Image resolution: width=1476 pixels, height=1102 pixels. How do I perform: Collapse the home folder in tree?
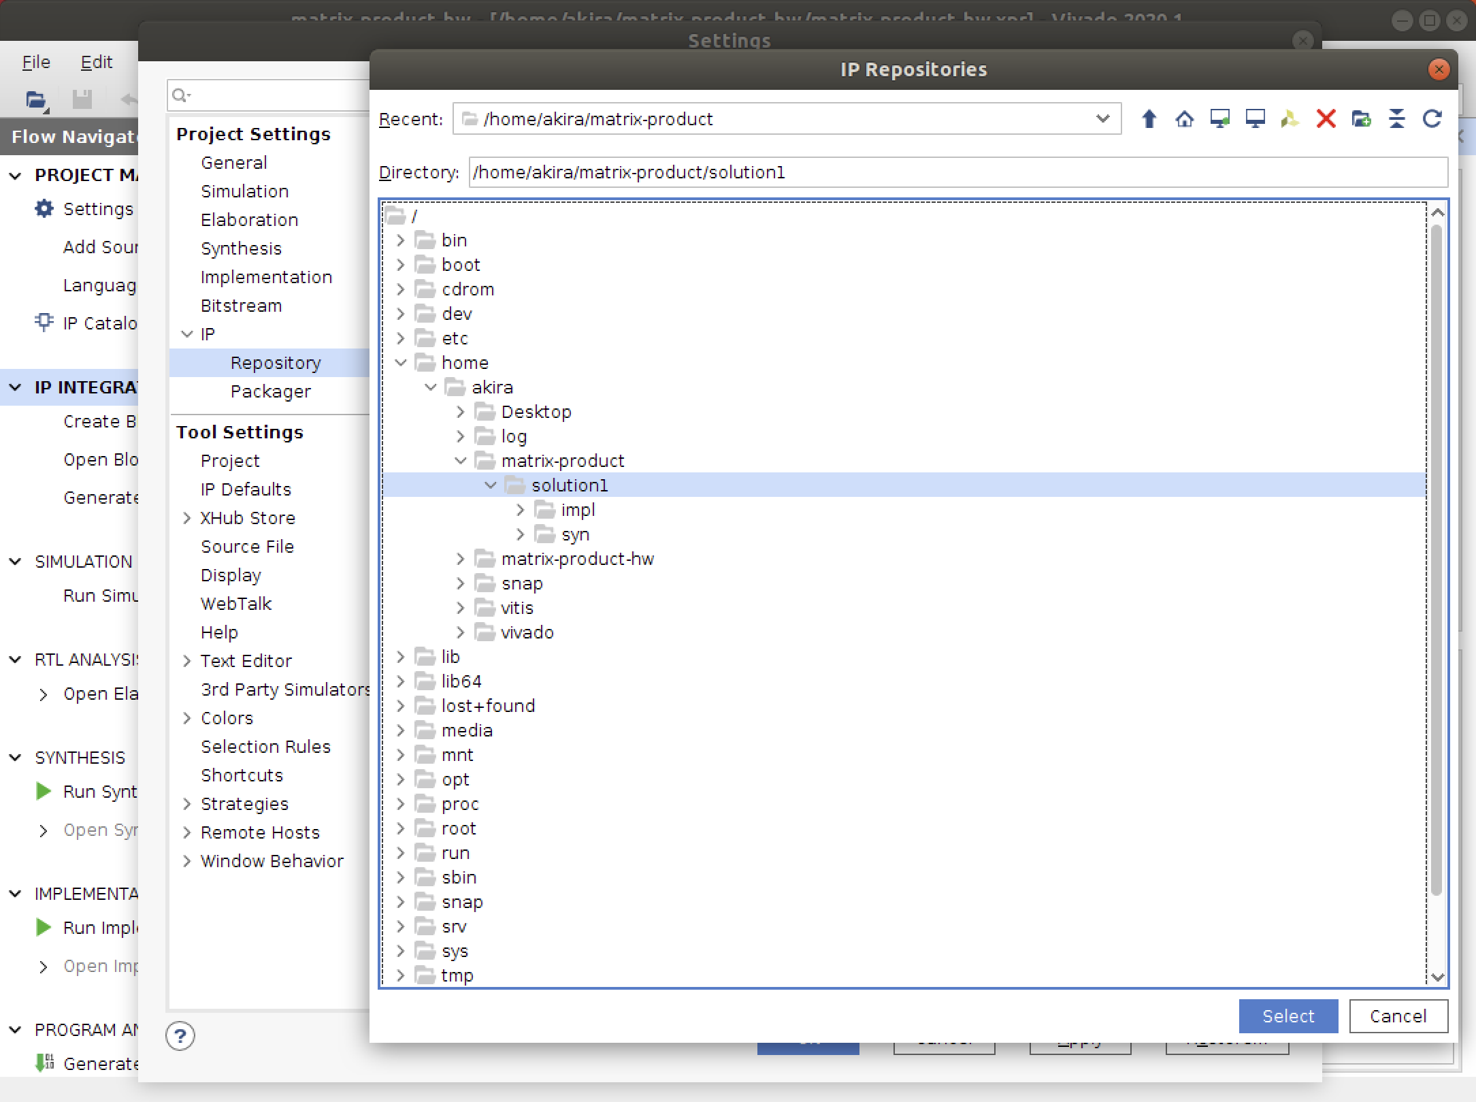point(401,363)
